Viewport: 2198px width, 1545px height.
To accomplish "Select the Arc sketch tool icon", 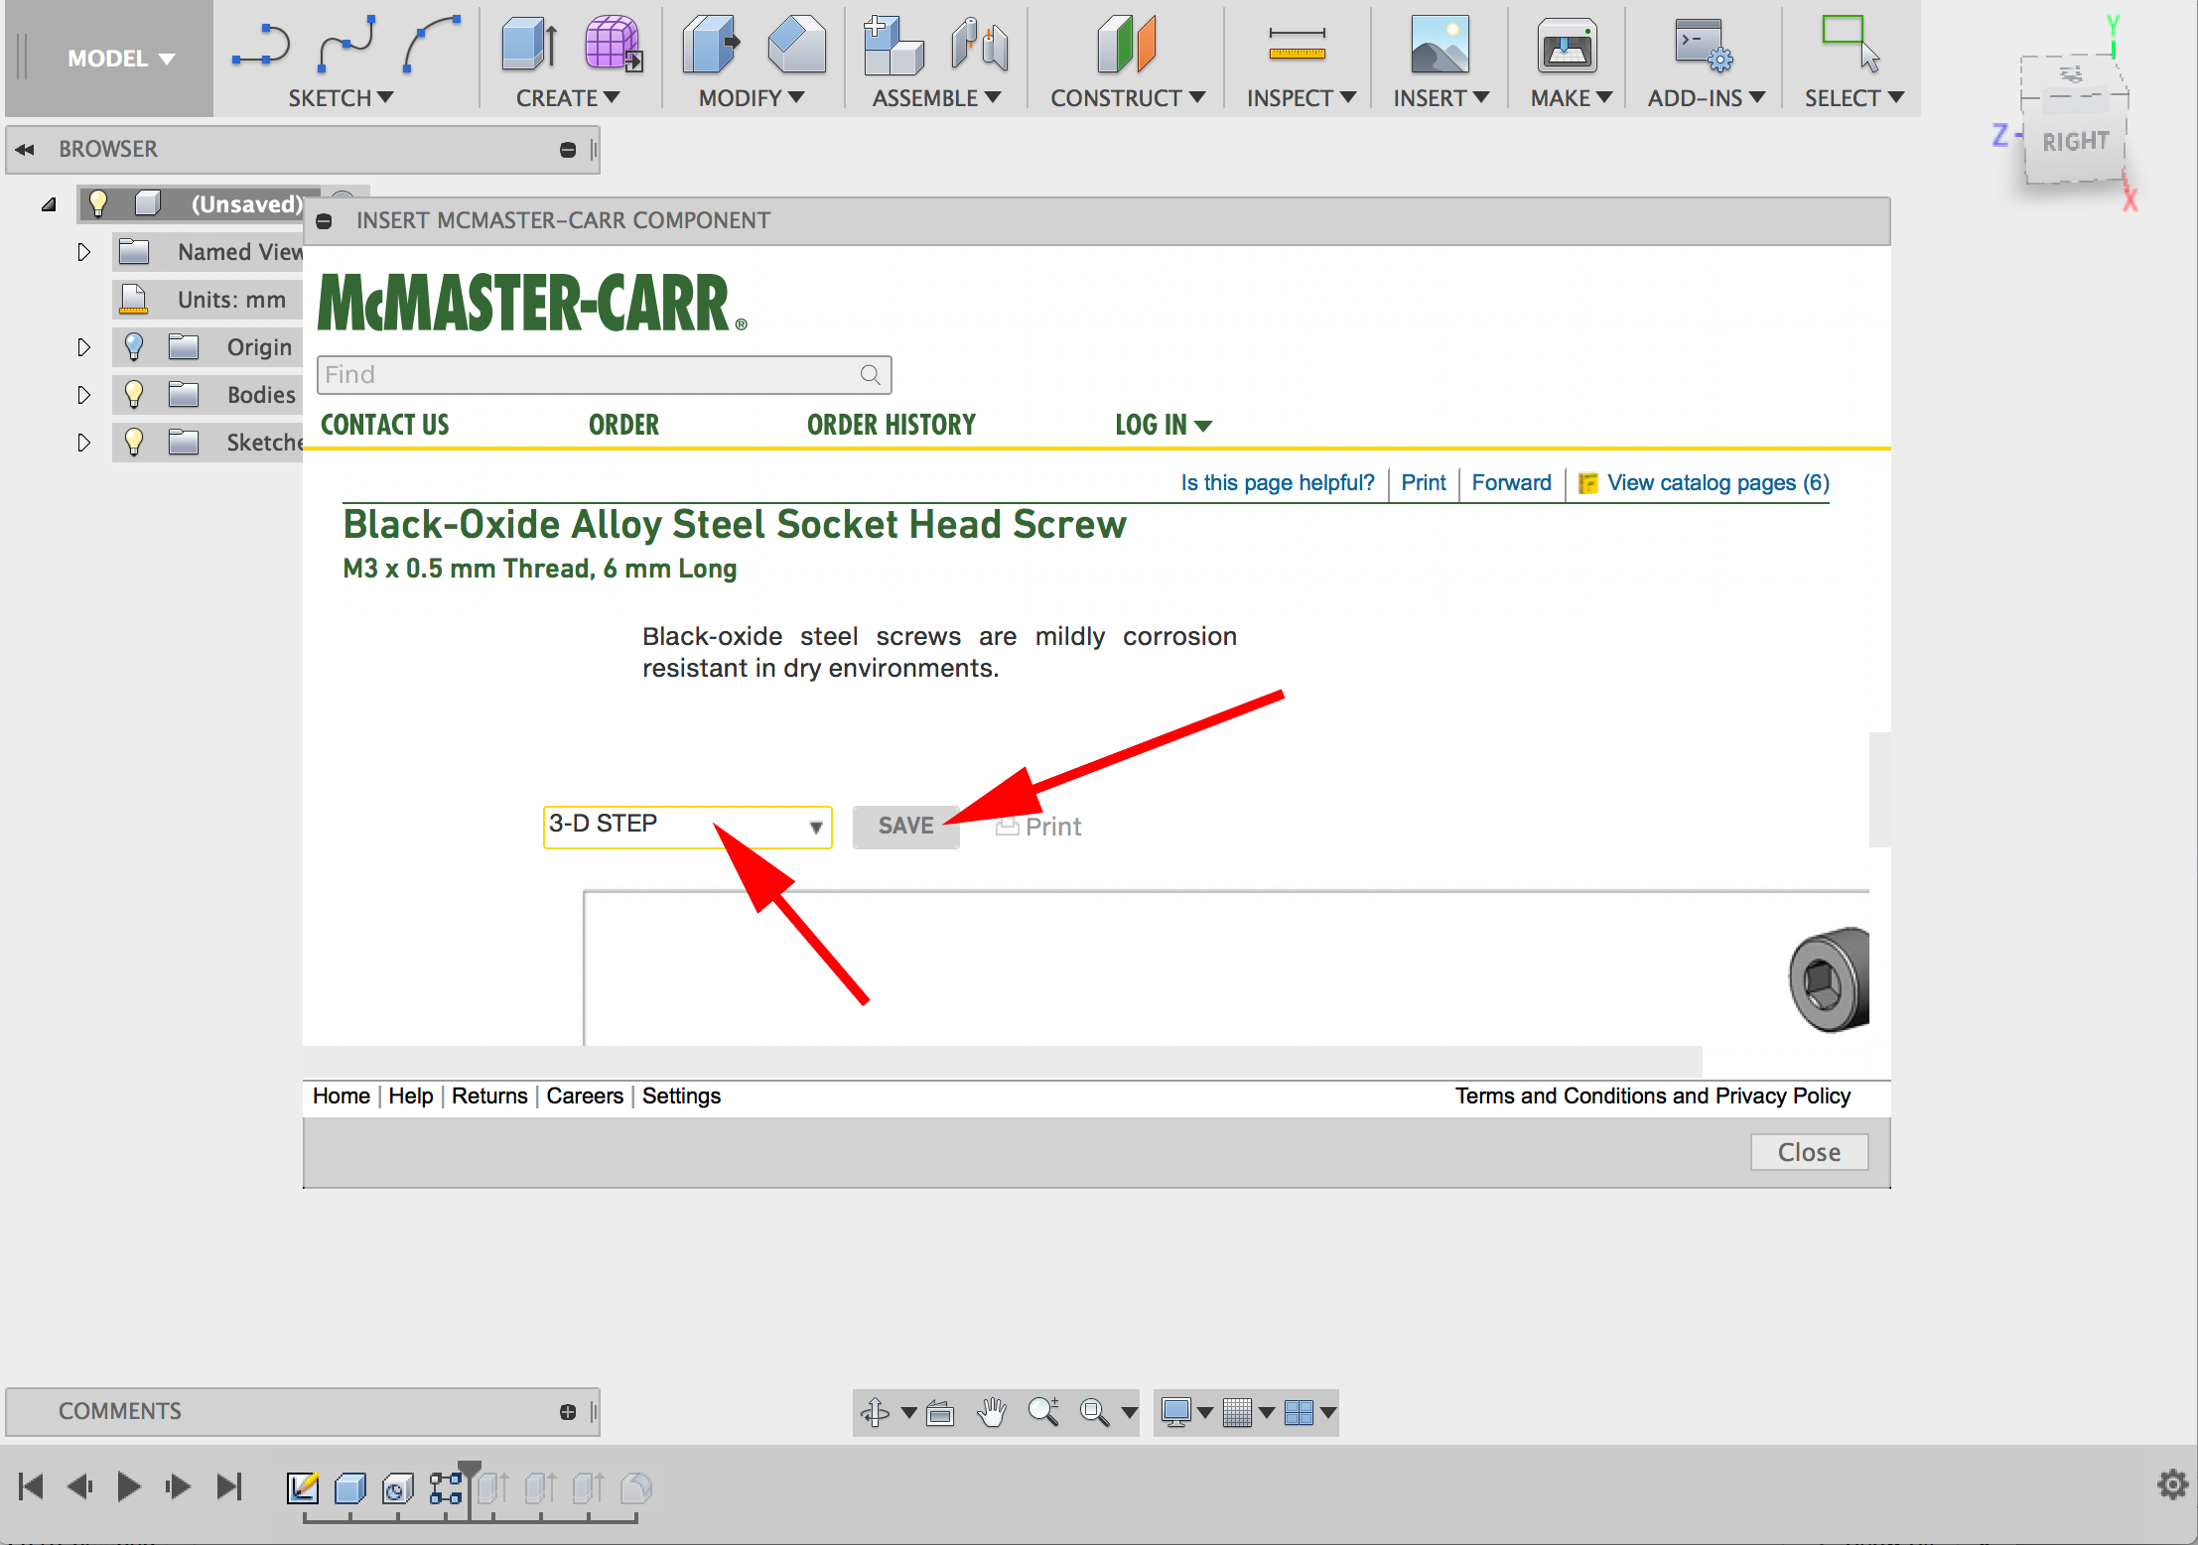I will tap(431, 45).
